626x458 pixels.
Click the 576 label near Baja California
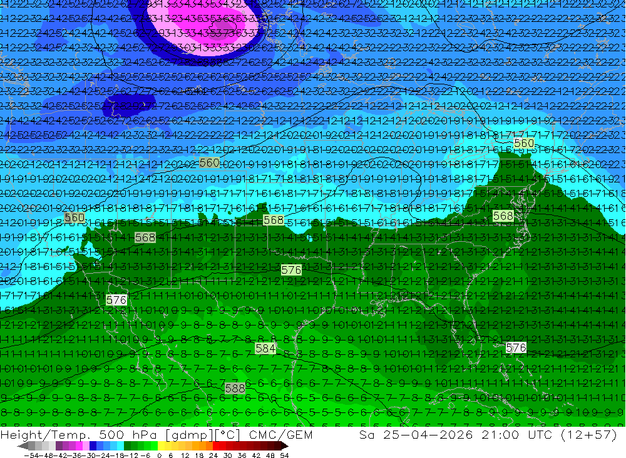[116, 300]
